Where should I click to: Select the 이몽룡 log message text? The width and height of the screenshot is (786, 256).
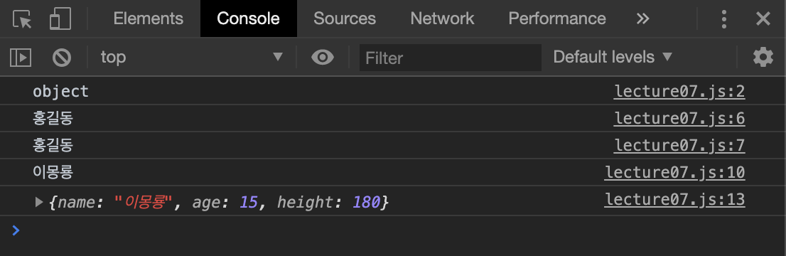coord(53,173)
